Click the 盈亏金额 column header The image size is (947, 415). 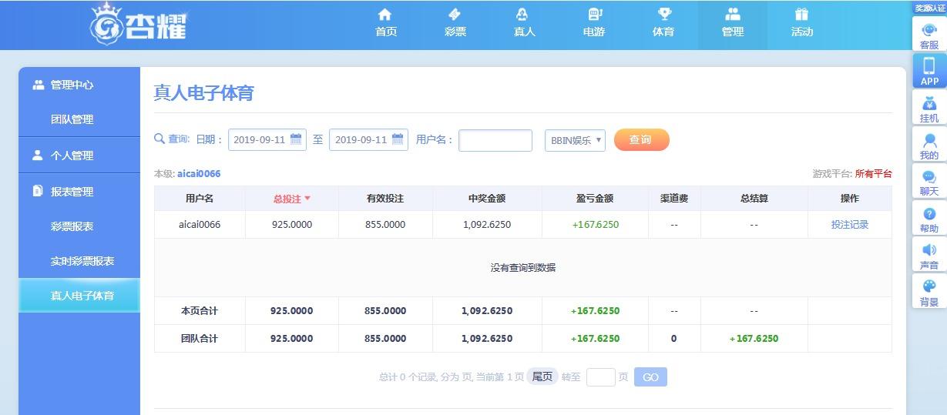pos(595,199)
